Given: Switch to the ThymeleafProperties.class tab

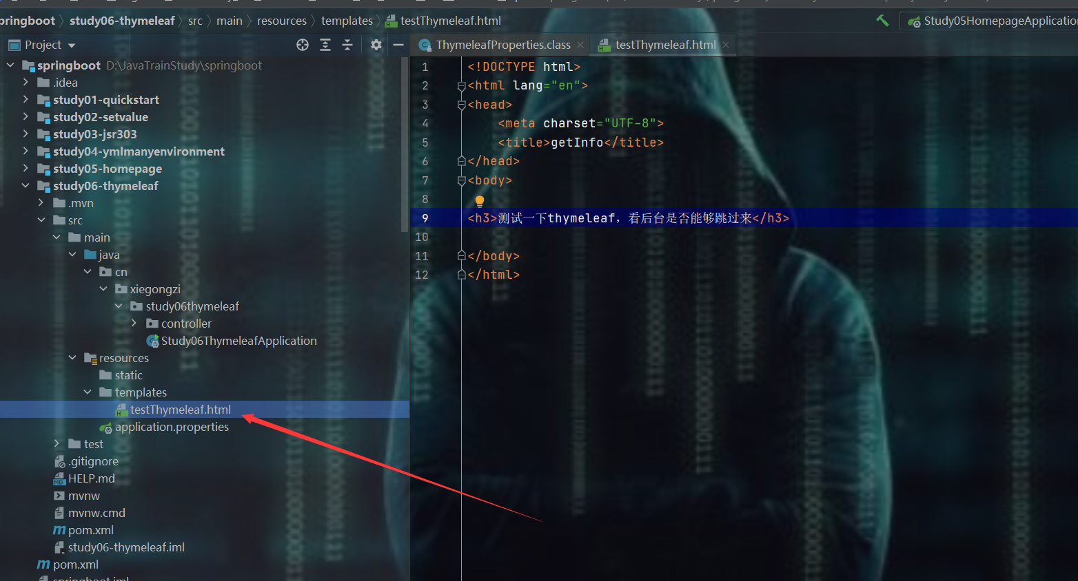Looking at the screenshot, I should point(503,45).
